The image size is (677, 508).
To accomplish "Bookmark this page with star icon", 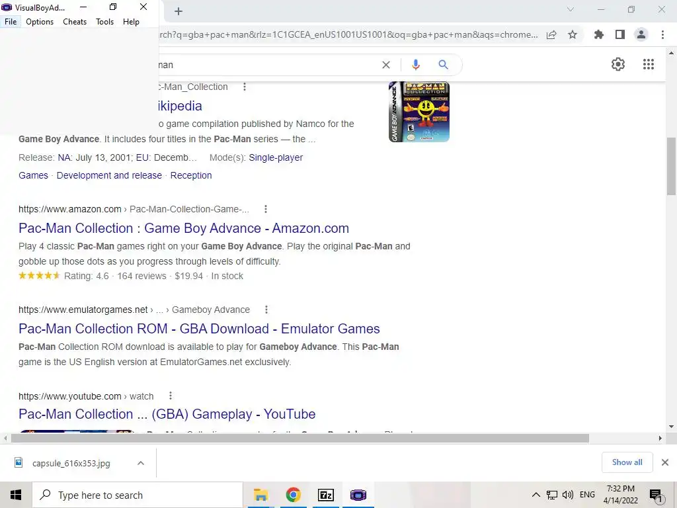I will point(573,34).
